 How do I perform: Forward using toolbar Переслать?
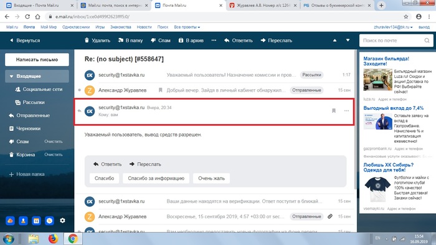click(277, 41)
